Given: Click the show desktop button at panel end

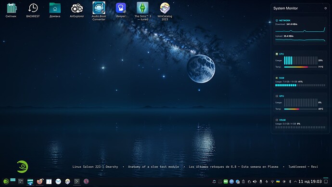Looking at the screenshot, I should coord(326,182).
